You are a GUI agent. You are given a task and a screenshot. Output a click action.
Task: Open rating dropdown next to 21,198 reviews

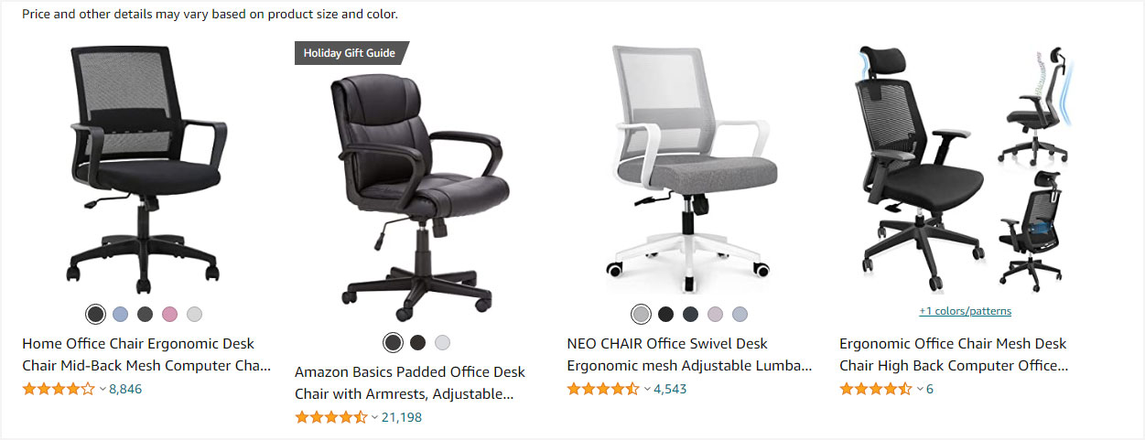click(375, 417)
